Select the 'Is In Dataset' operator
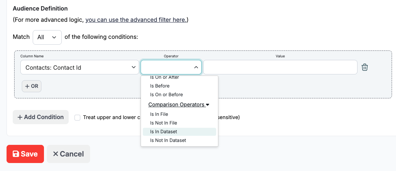This screenshot has width=396, height=171. (x=163, y=131)
